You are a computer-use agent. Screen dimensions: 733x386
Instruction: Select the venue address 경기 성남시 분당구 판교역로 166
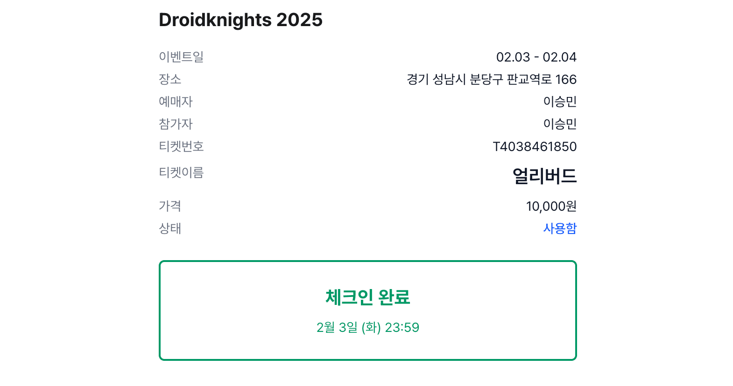pyautogui.click(x=491, y=79)
